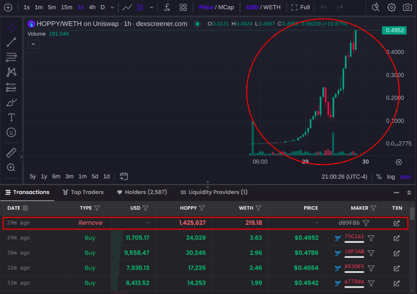The width and height of the screenshot is (417, 294).
Task: Activate the ruler measure tool
Action: (x=11, y=153)
